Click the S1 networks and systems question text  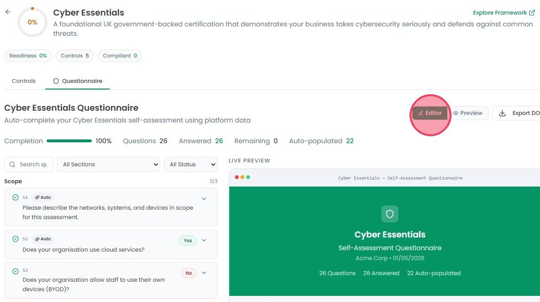pyautogui.click(x=108, y=212)
